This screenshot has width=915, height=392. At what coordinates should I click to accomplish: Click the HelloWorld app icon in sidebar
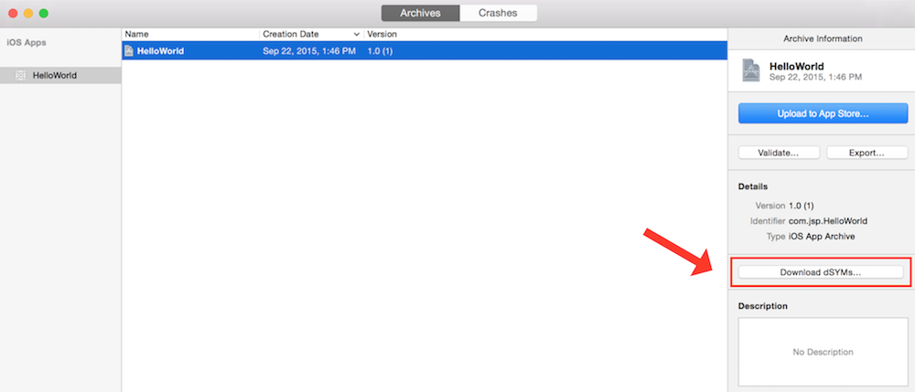[x=20, y=75]
